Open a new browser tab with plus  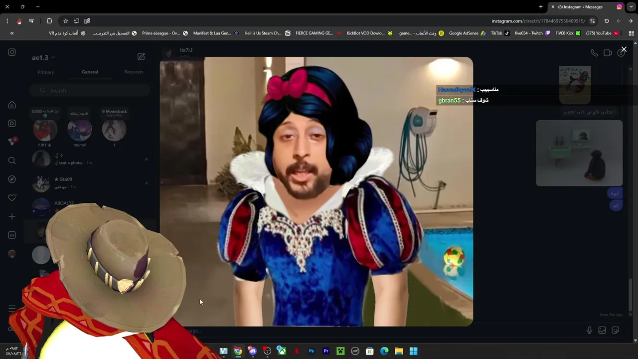click(541, 7)
